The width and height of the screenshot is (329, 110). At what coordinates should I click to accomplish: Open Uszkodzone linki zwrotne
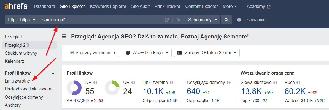29,89
